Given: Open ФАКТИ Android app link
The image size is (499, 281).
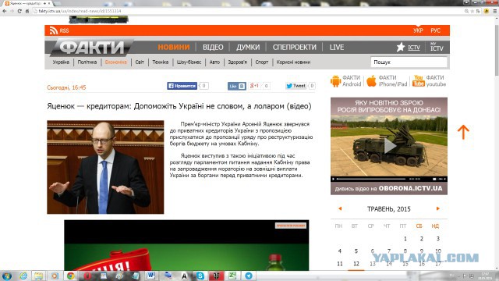Looking at the screenshot, I should 346,81.
